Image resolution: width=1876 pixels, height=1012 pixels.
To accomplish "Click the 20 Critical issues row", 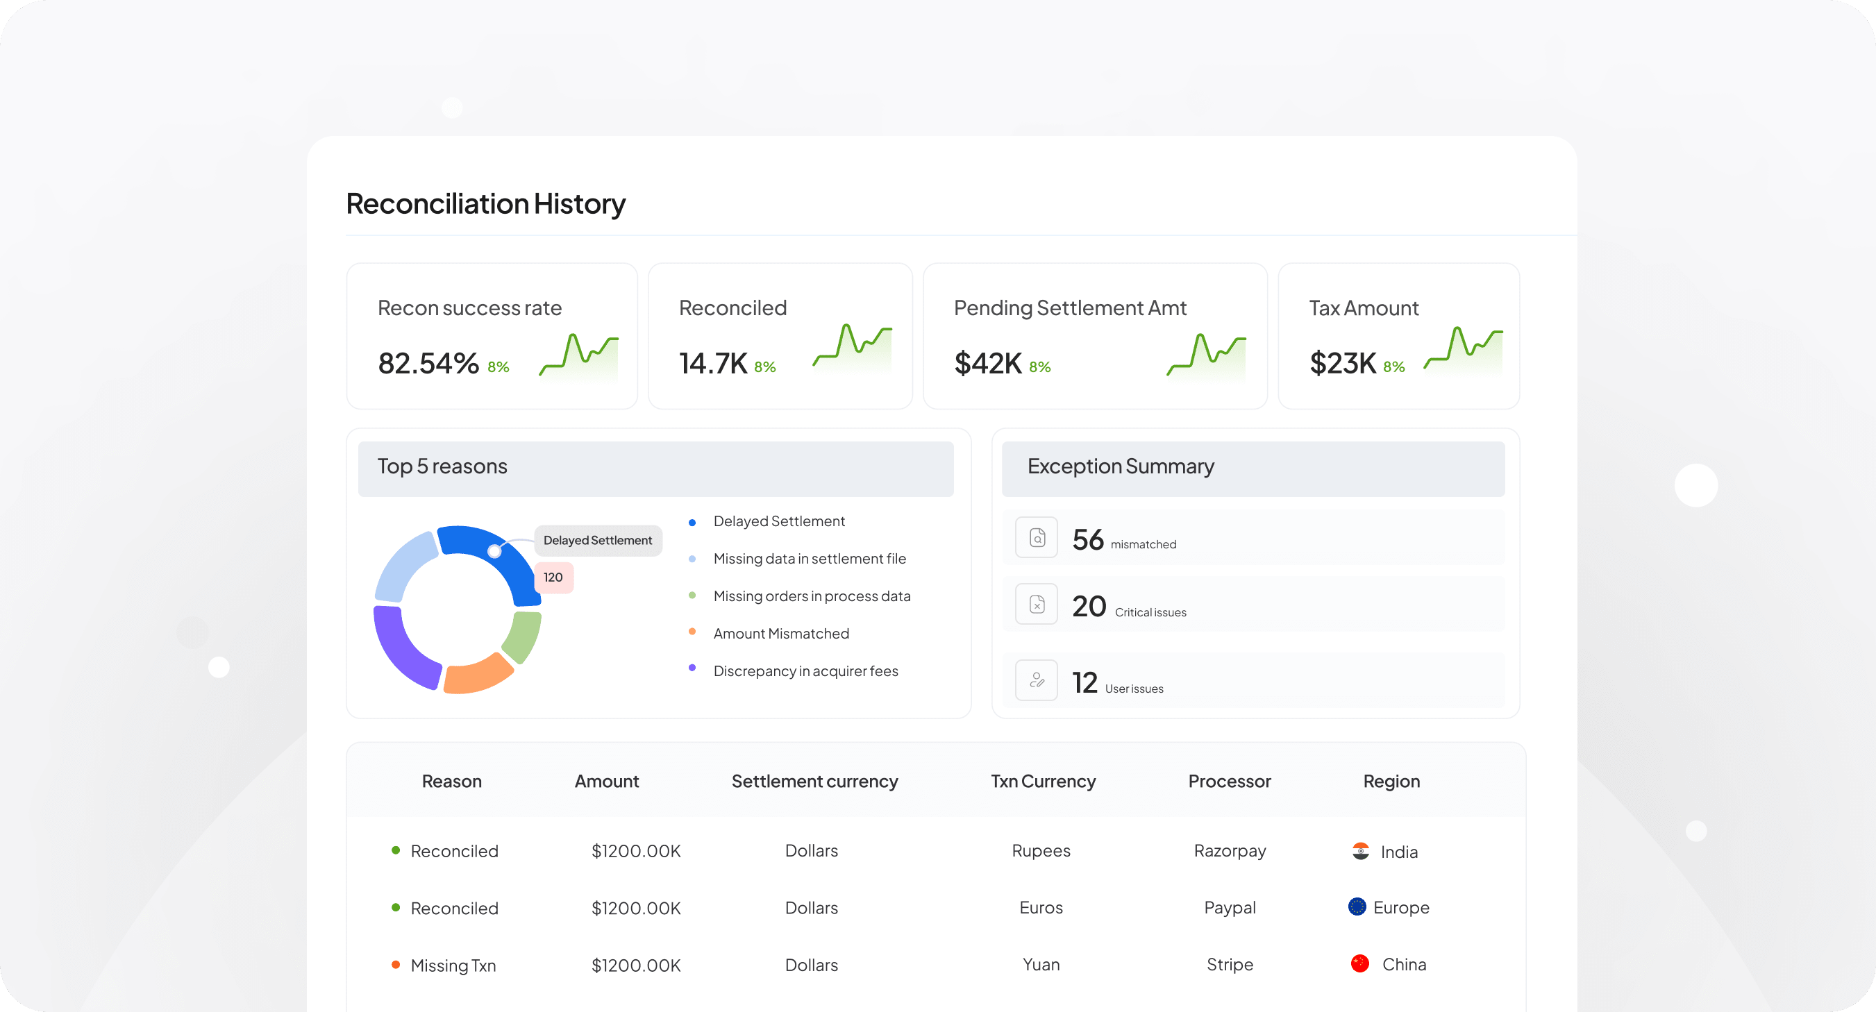I will point(1253,605).
